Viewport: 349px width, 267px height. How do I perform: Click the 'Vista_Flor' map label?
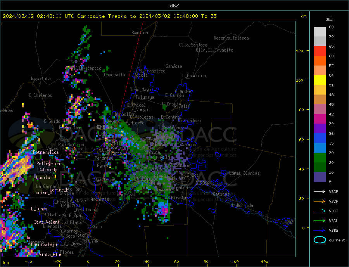click(x=50, y=255)
